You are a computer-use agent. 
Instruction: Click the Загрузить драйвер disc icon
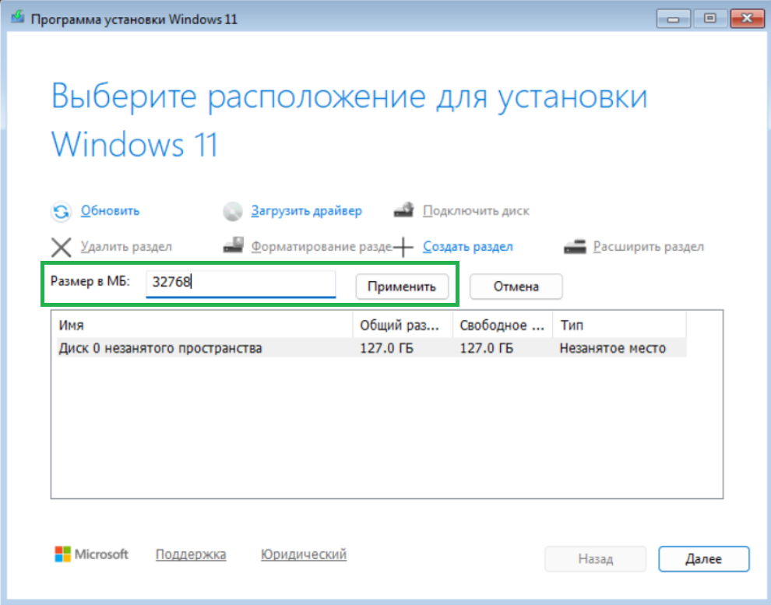[233, 211]
